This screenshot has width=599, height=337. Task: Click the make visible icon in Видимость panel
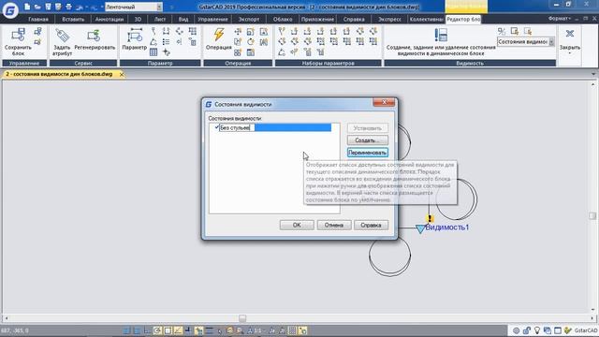[515, 31]
